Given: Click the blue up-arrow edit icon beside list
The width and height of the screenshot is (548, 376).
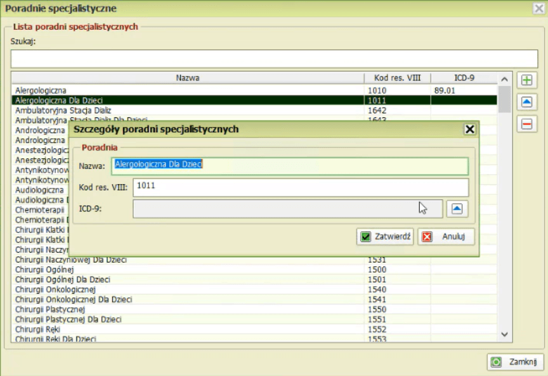Looking at the screenshot, I should (x=526, y=102).
